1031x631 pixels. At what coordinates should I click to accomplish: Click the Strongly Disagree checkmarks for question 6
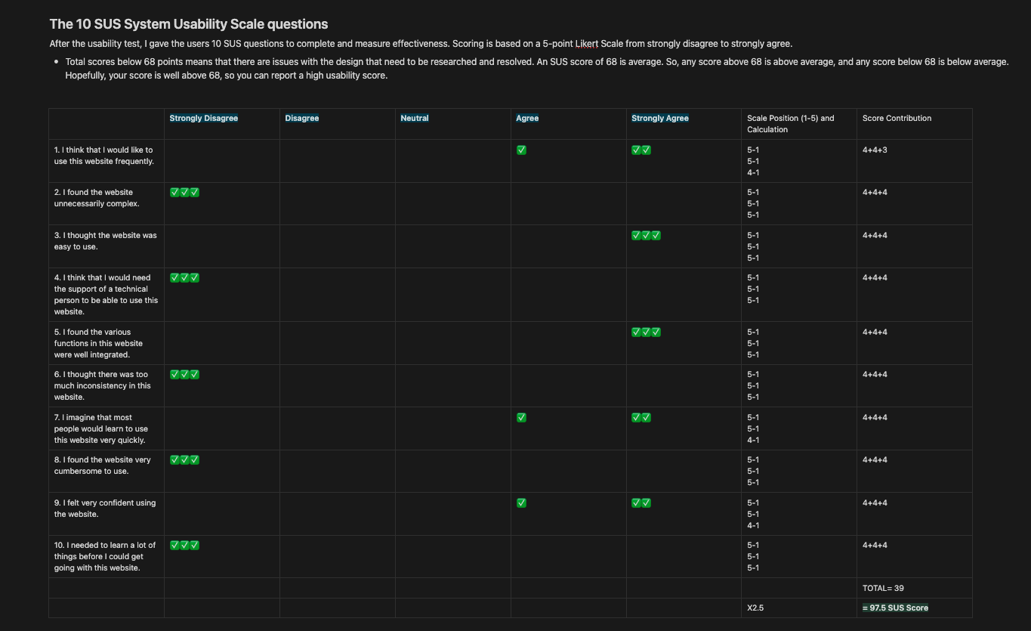[184, 375]
